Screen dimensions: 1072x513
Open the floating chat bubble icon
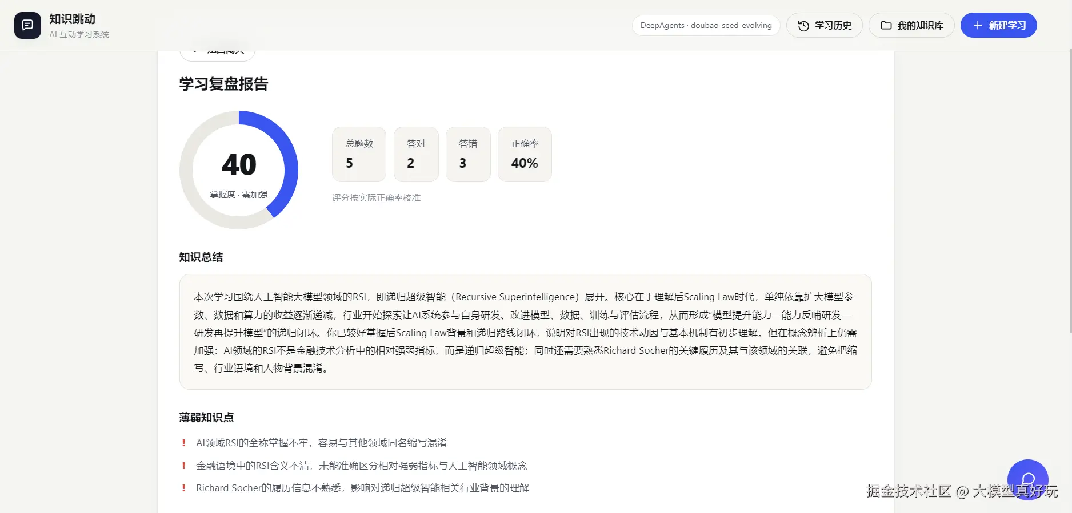coord(1027,480)
